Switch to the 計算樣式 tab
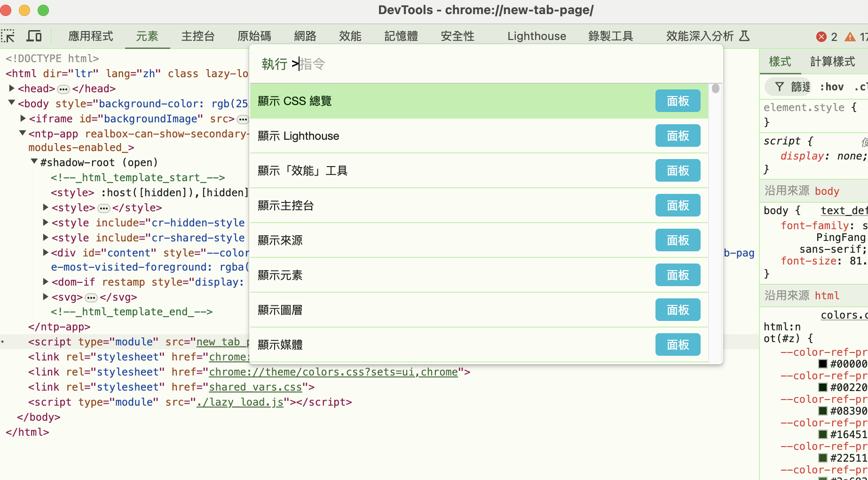The image size is (868, 480). tap(833, 62)
